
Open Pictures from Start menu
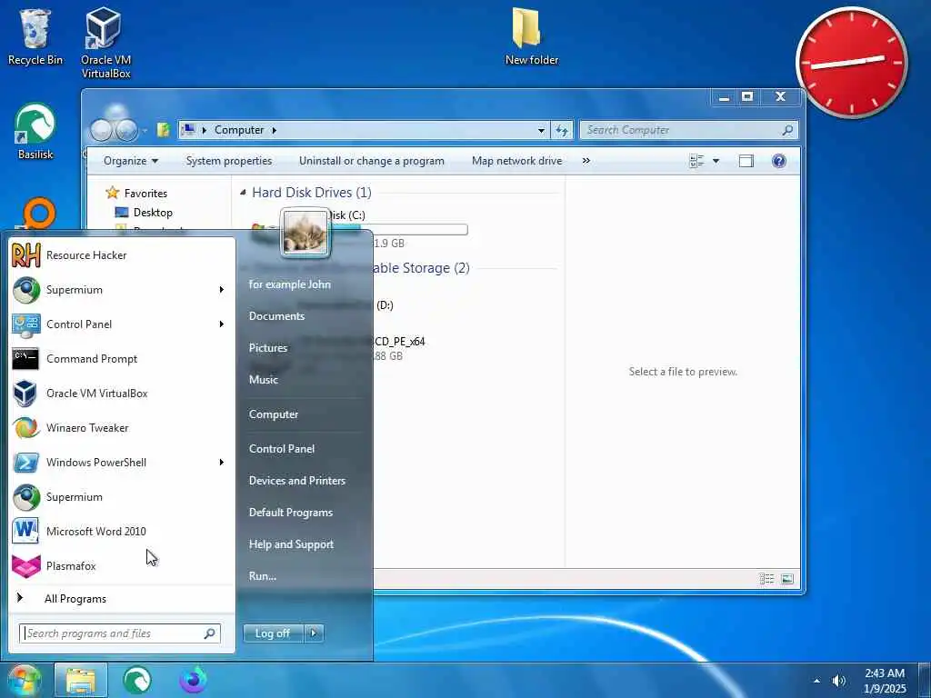[x=268, y=348]
